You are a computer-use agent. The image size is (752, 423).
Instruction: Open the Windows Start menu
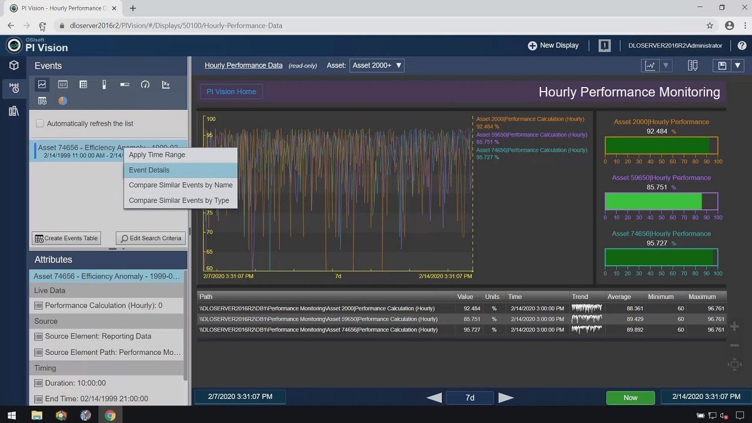pyautogui.click(x=12, y=415)
